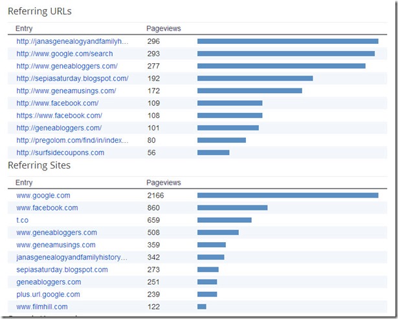Select the 108 pageviews value
This screenshot has height=319, width=398.
[x=153, y=116]
